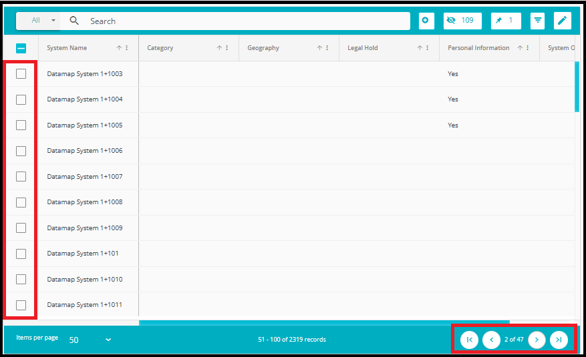Sort by Legal Hold column arrow
Viewport: 586px width, 357px height.
click(420, 48)
